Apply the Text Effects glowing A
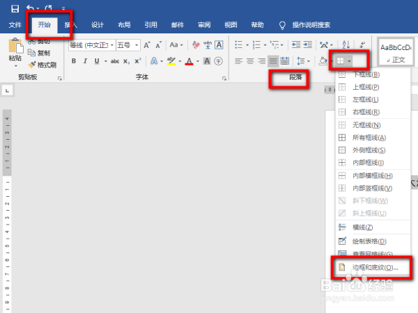Image resolution: width=418 pixels, height=313 pixels. pos(154,61)
